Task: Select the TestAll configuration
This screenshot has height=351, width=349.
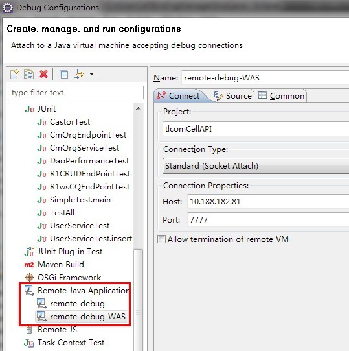Action: click(62, 213)
